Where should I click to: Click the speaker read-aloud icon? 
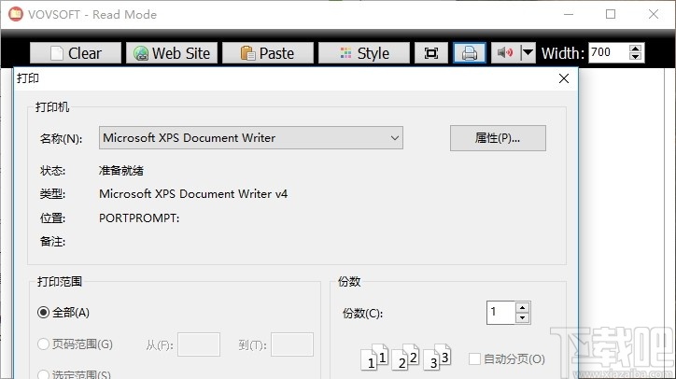tap(505, 53)
